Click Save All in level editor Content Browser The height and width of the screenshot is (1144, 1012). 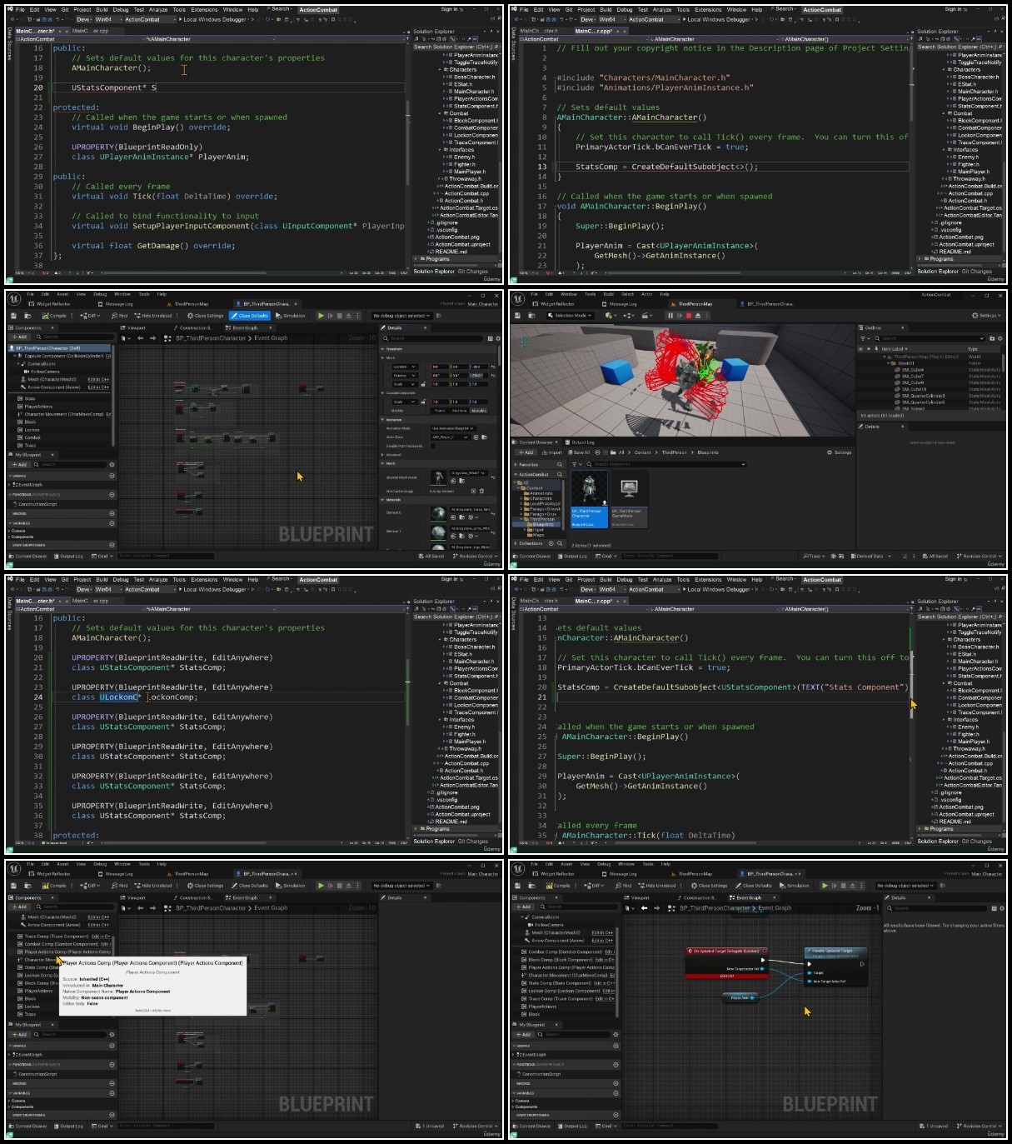pyautogui.click(x=579, y=452)
